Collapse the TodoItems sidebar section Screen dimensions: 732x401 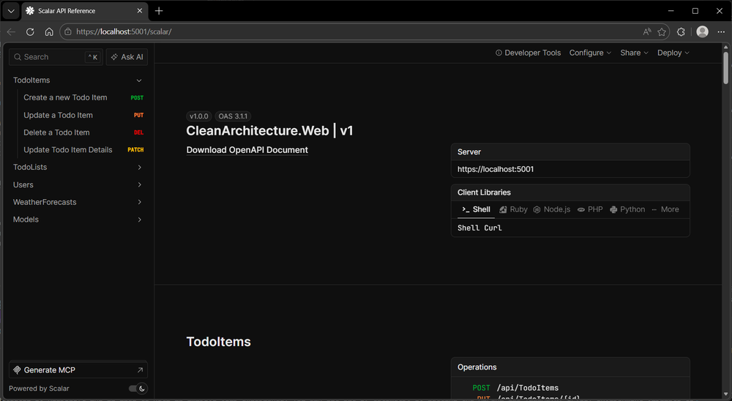(x=138, y=80)
